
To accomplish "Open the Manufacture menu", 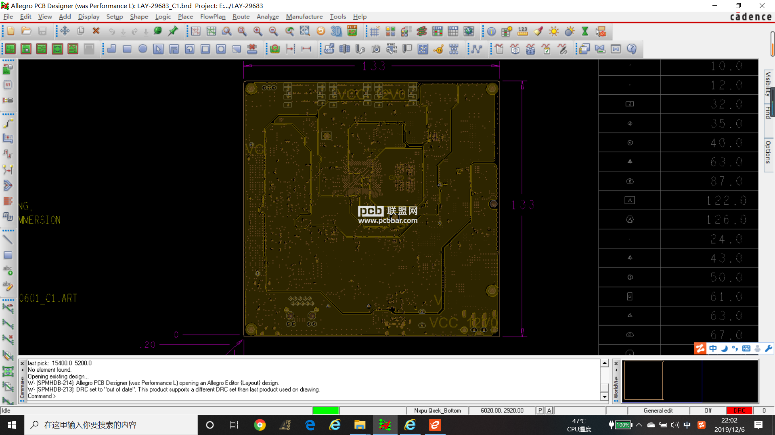I will coord(304,17).
